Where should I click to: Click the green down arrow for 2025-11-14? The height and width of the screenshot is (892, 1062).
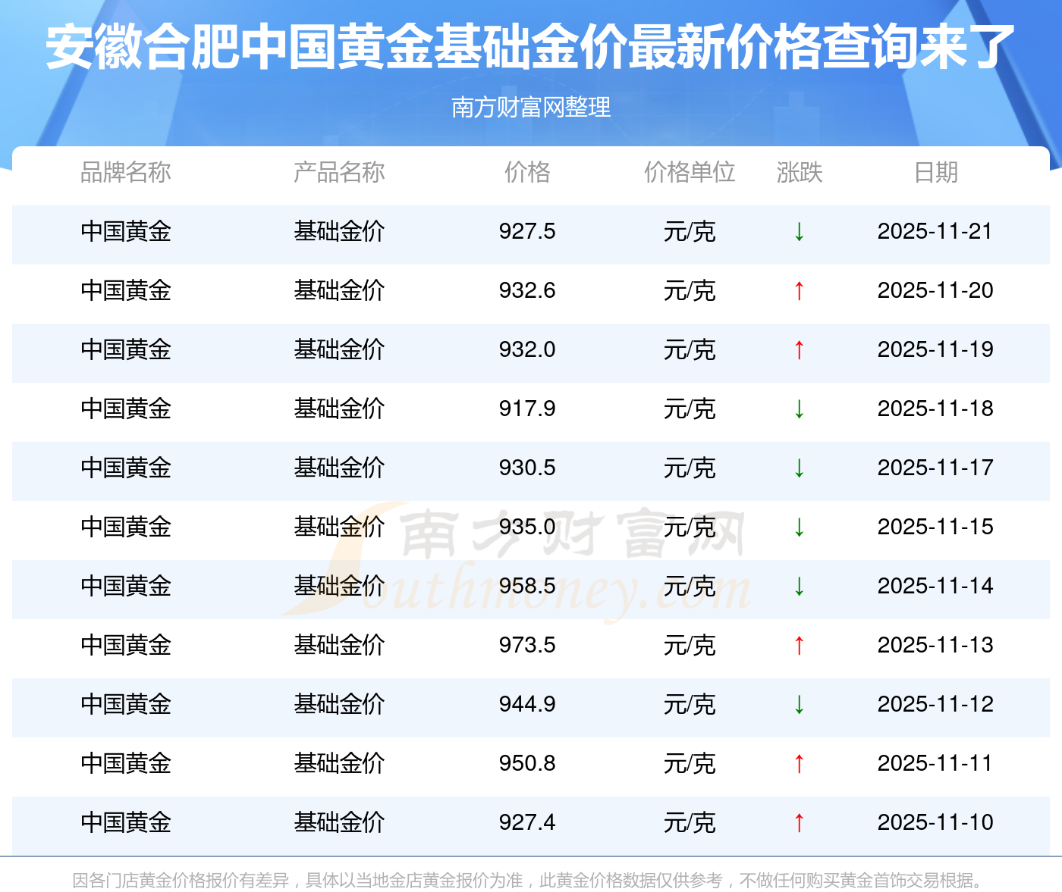click(799, 586)
